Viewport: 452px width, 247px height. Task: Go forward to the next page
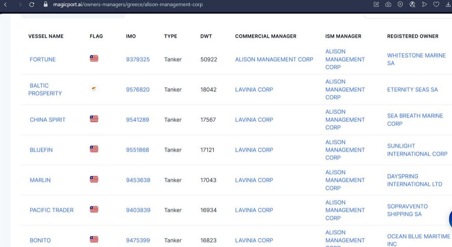tap(20, 4)
